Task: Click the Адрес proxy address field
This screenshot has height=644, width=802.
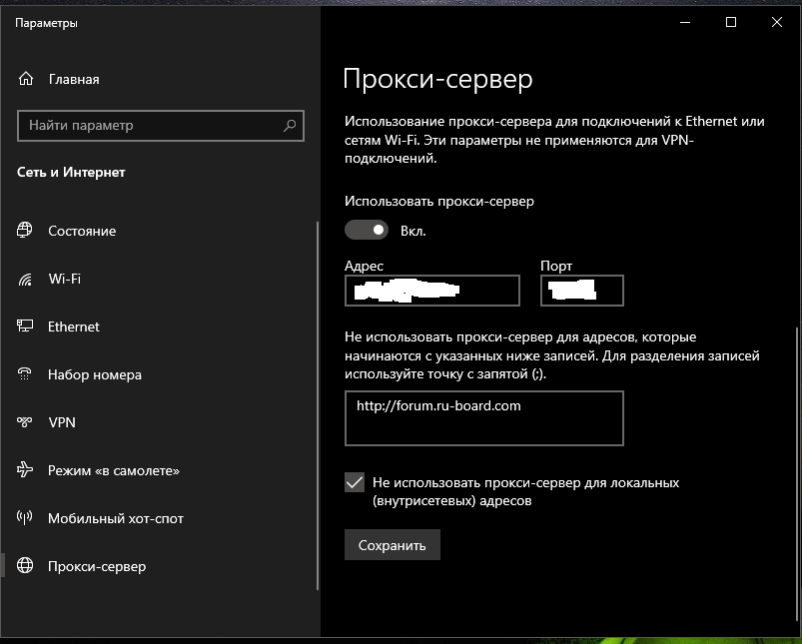Action: (431, 291)
